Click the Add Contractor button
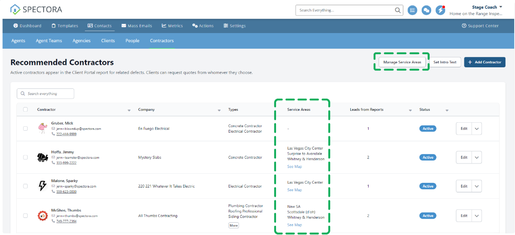Viewport: 515px width, 235px height. tap(485, 62)
